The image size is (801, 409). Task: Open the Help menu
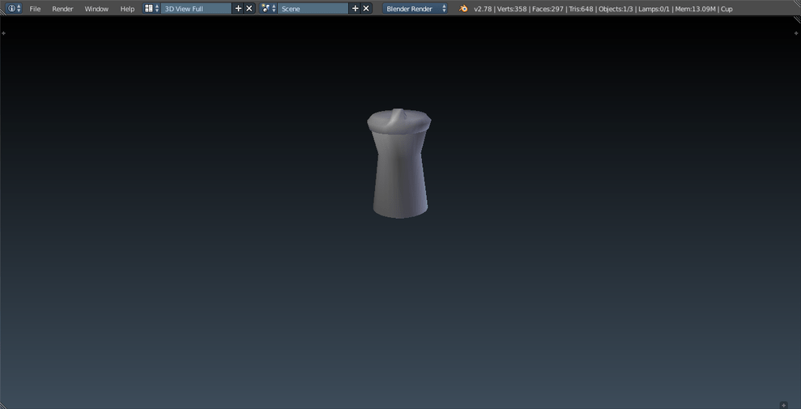coord(127,9)
